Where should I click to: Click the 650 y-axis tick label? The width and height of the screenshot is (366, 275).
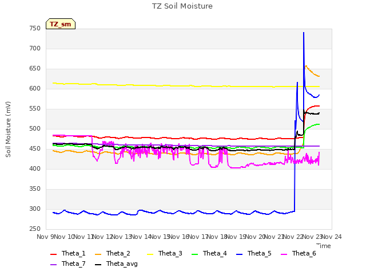35,69
